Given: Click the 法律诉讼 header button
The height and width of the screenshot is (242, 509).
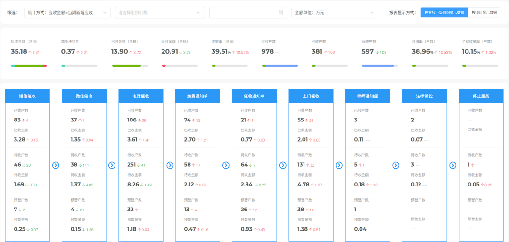Looking at the screenshot, I should pyautogui.click(x=424, y=96).
